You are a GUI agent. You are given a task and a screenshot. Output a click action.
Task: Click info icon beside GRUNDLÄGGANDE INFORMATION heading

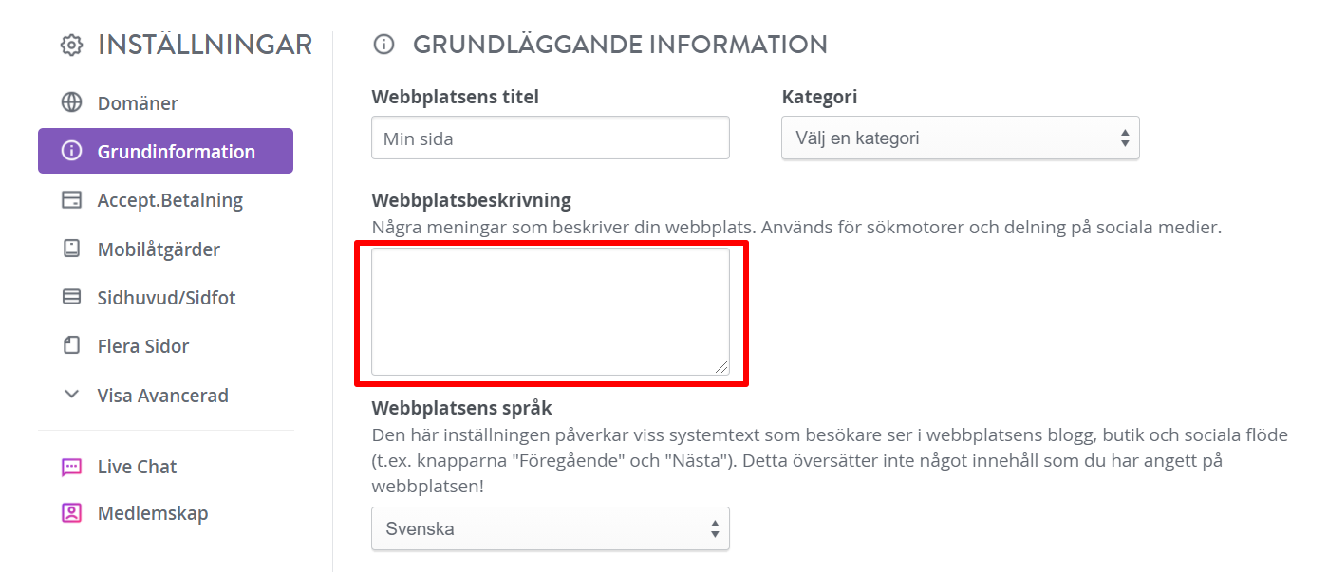click(383, 44)
